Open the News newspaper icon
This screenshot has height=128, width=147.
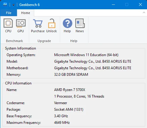pyautogui.click(x=80, y=26)
